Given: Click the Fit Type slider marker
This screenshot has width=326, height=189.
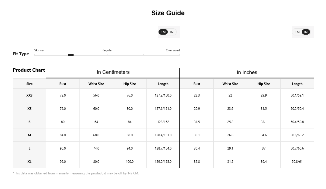Looking at the screenshot, I should (71, 55).
